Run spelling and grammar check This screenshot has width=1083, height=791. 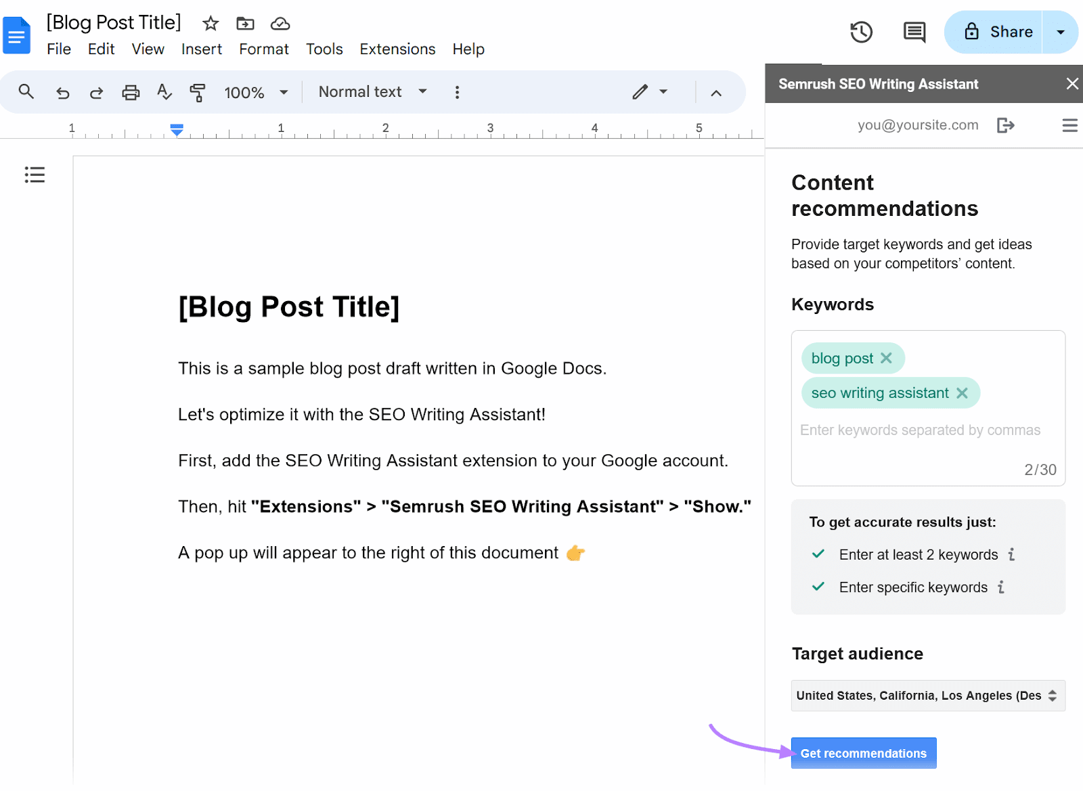(164, 91)
